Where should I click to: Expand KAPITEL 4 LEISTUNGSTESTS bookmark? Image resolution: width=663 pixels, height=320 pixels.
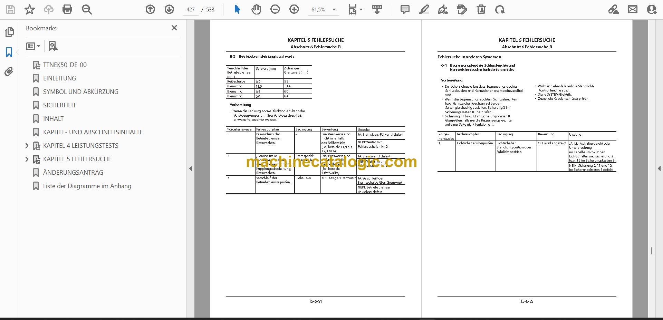click(x=27, y=146)
